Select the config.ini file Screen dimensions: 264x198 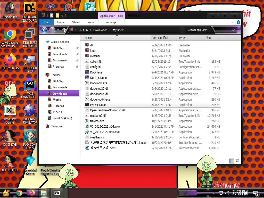coord(152,67)
